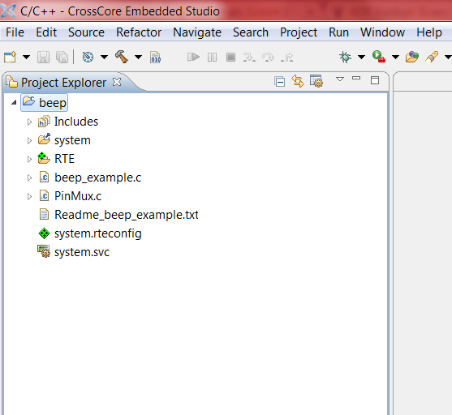The height and width of the screenshot is (415, 452).
Task: Click the binary 010 file icon
Action: 155,57
